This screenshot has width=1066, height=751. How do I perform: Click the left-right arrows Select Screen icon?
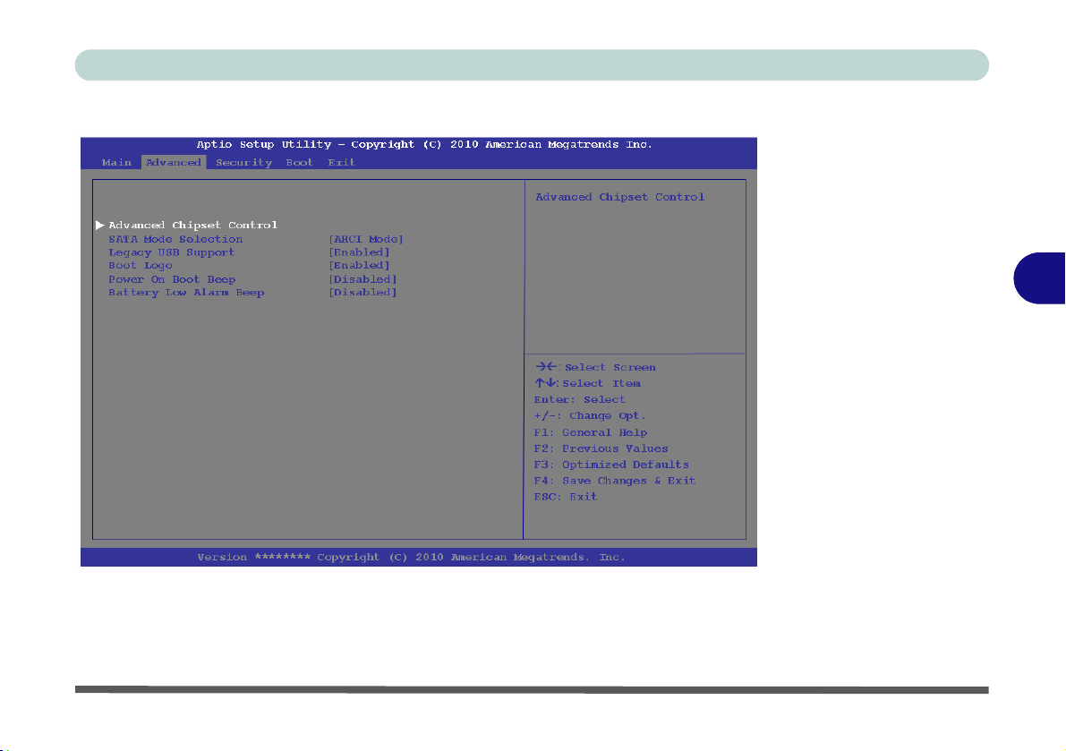pyautogui.click(x=546, y=367)
